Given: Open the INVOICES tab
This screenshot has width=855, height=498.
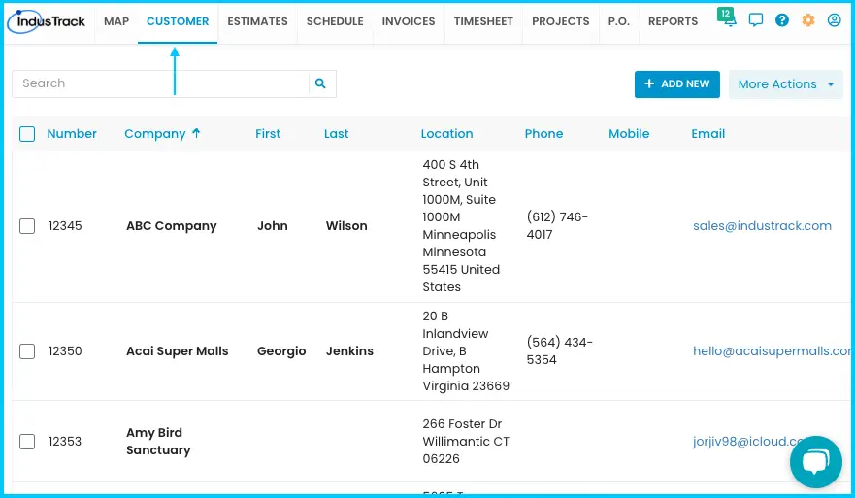Looking at the screenshot, I should (409, 21).
